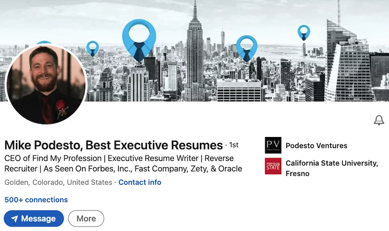Viewport: 389px width, 231px height.
Task: Send a message with the Message button
Action: pyautogui.click(x=34, y=218)
